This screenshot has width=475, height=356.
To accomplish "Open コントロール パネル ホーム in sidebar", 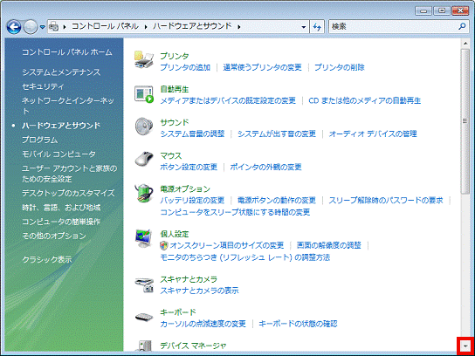I will click(x=67, y=52).
